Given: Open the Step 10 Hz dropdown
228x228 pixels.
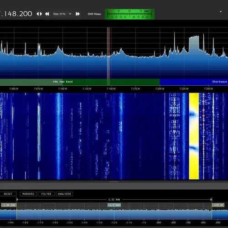Looking at the screenshot, I should point(62,14).
